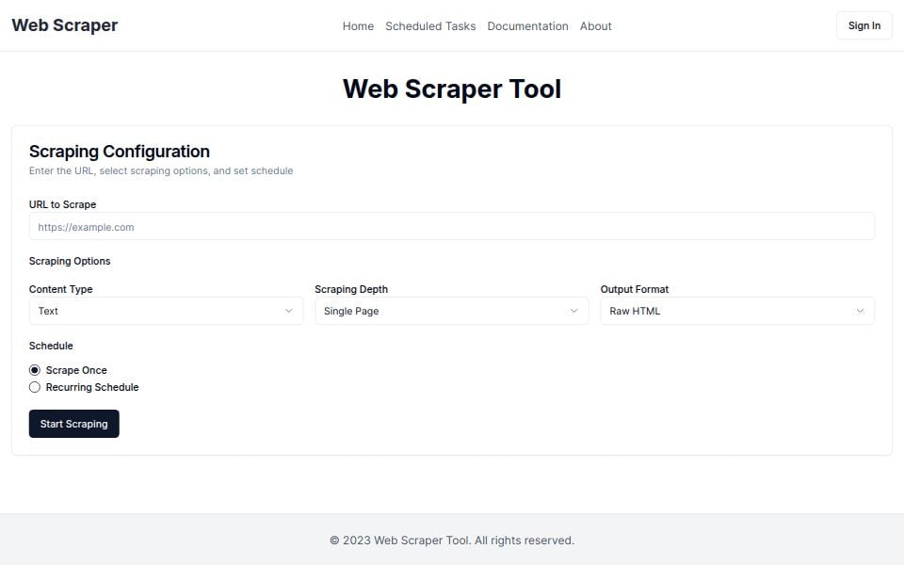The height and width of the screenshot is (565, 904).
Task: Open the Documentation page
Action: pyautogui.click(x=527, y=25)
